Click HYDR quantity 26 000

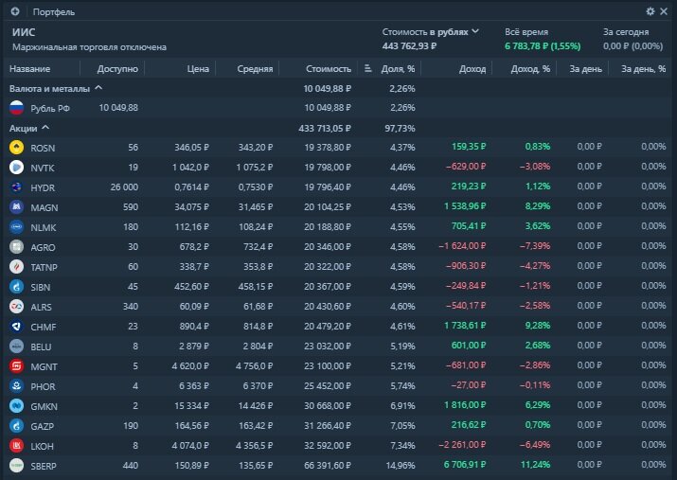pos(124,187)
